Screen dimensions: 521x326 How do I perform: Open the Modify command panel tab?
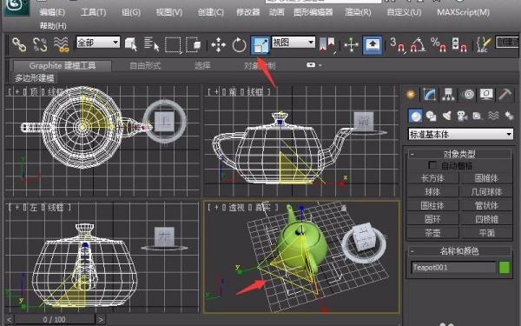click(x=430, y=95)
